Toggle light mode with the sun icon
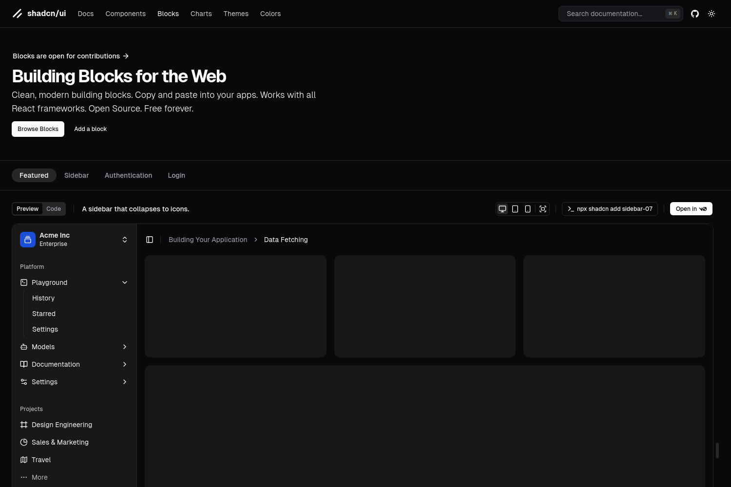Image resolution: width=731 pixels, height=487 pixels. [x=712, y=14]
